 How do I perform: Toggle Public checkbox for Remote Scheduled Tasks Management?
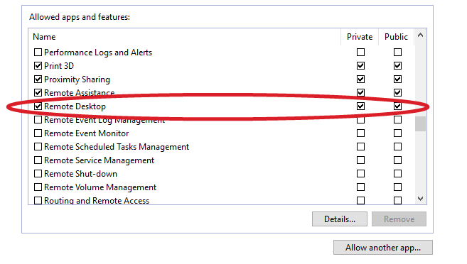(x=397, y=147)
